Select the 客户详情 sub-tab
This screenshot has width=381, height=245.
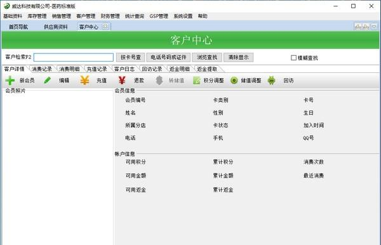point(15,69)
